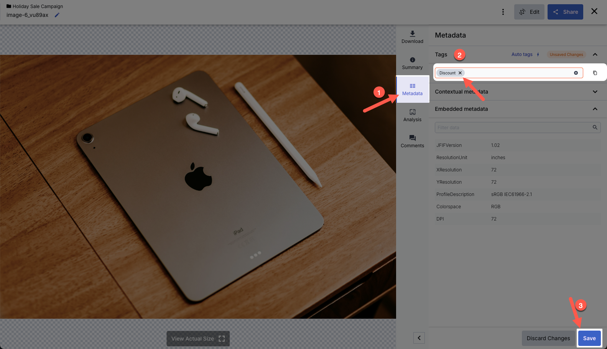
Task: Save the metadata changes
Action: [589, 338]
